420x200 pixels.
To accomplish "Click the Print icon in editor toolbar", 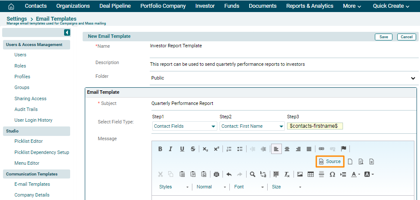I will pyautogui.click(x=216, y=174).
